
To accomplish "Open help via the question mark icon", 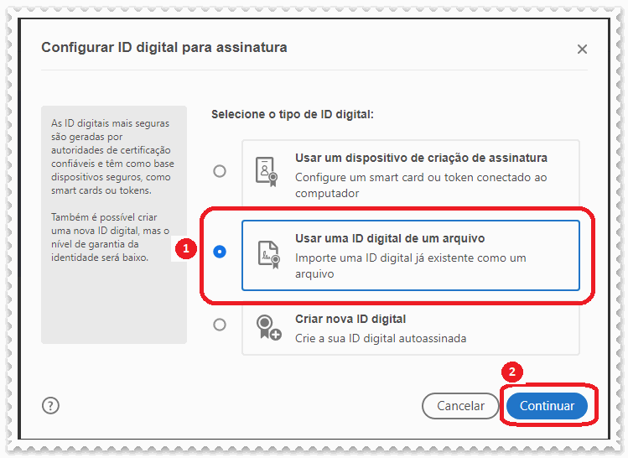I will [x=50, y=405].
